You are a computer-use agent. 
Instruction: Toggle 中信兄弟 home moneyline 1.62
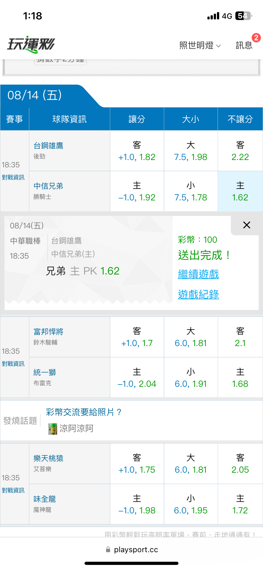click(240, 191)
